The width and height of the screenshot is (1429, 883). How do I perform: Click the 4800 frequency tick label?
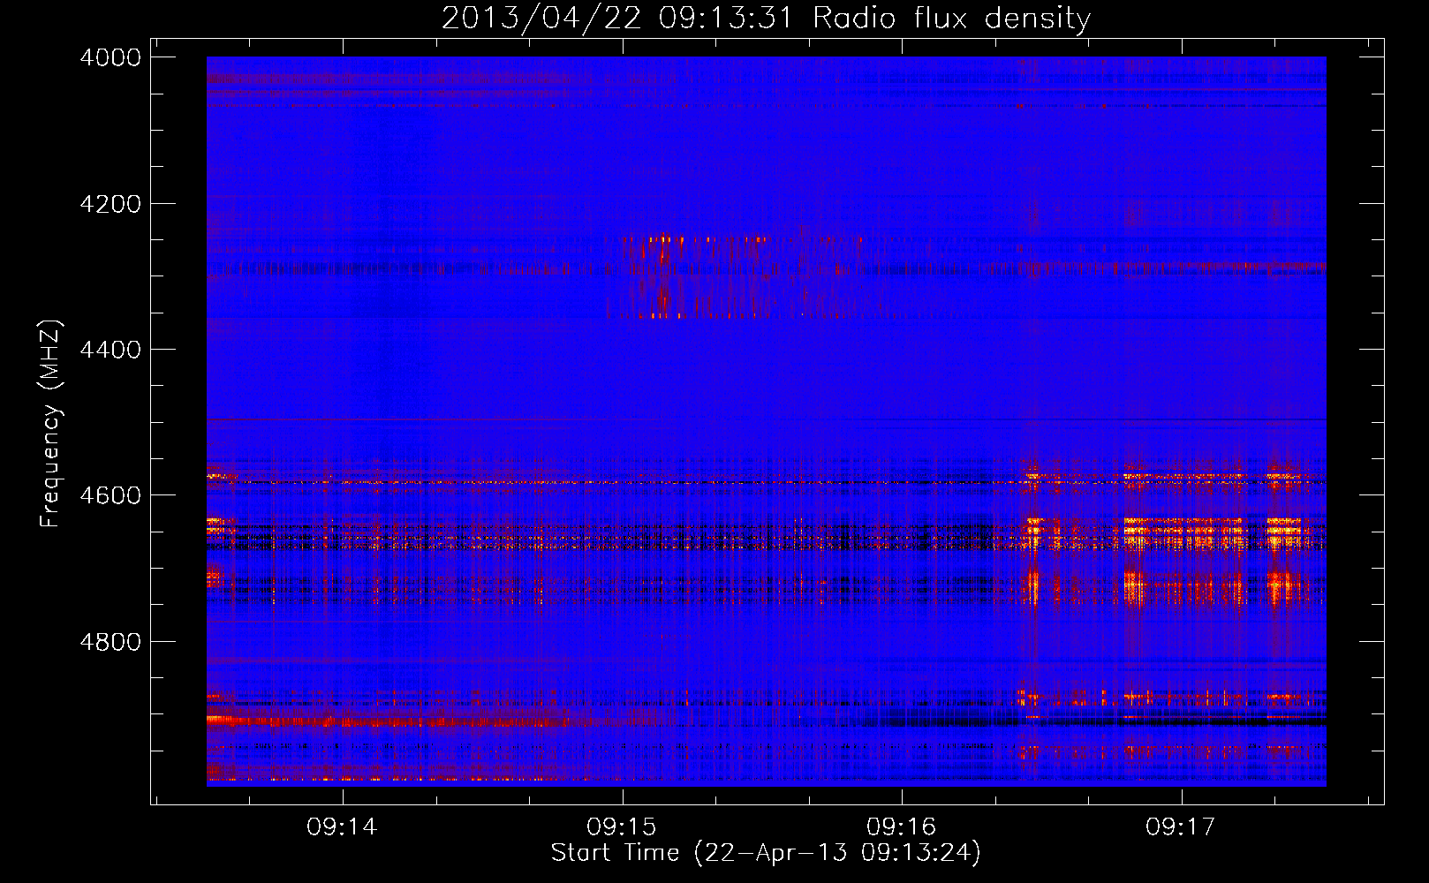click(x=110, y=642)
